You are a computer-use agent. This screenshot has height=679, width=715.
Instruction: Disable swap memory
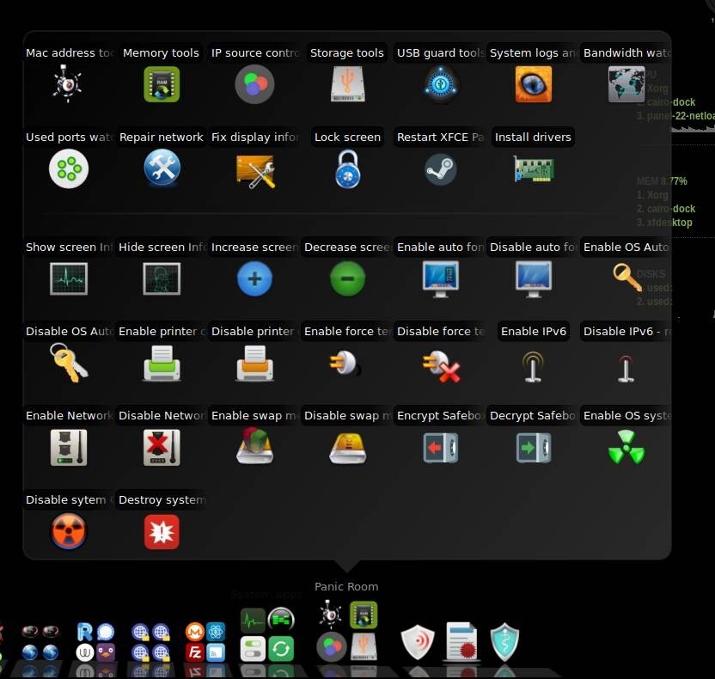(347, 447)
